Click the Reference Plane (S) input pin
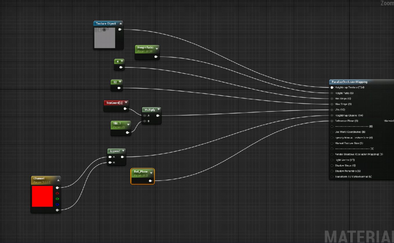Image resolution: width=394 pixels, height=243 pixels. tap(332, 121)
